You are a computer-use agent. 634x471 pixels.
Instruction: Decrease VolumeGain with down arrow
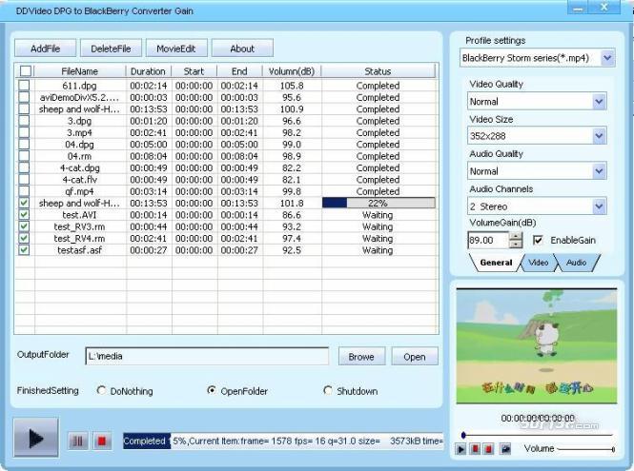point(516,244)
